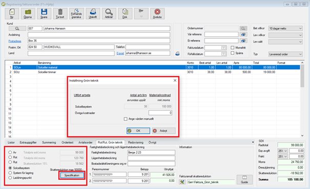
Task: Click the Lägenhetsbeteckning field
Action: point(151,158)
